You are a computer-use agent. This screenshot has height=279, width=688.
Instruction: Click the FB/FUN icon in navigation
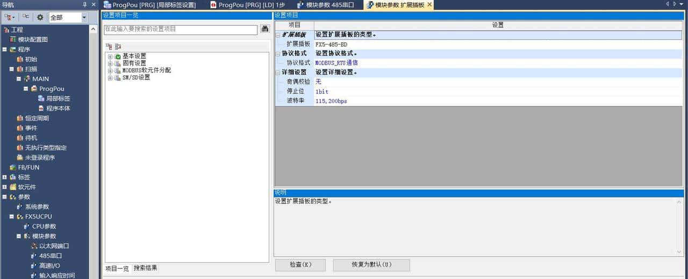tap(13, 167)
